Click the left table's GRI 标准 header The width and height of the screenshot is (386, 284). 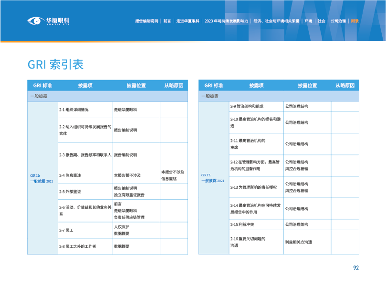tap(42, 85)
